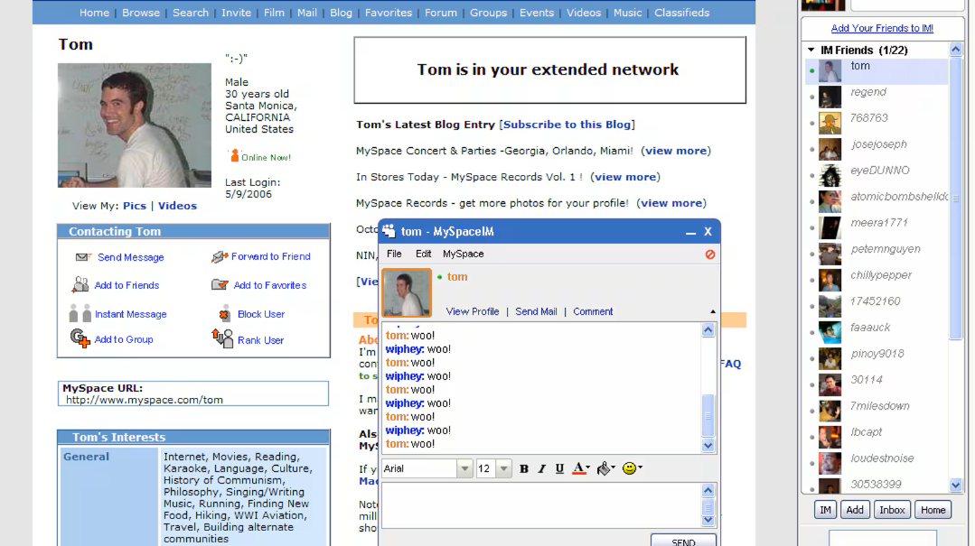Click the Block User icon
This screenshot has width=975, height=546.
[x=224, y=314]
